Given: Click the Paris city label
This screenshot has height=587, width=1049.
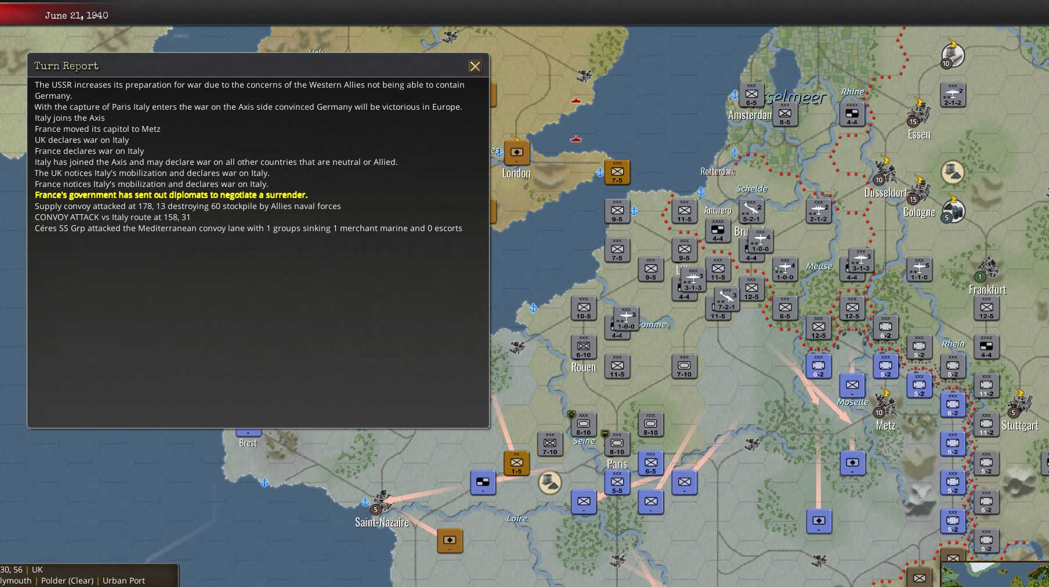Looking at the screenshot, I should (x=617, y=464).
